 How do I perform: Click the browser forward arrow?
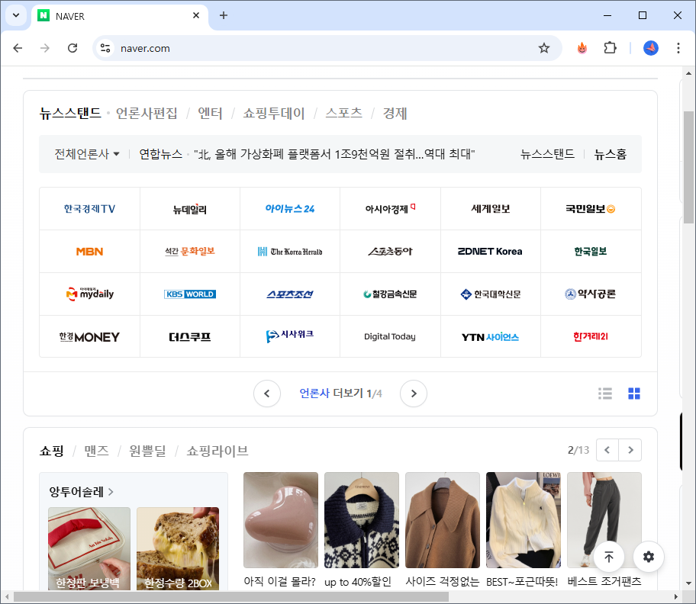point(45,48)
